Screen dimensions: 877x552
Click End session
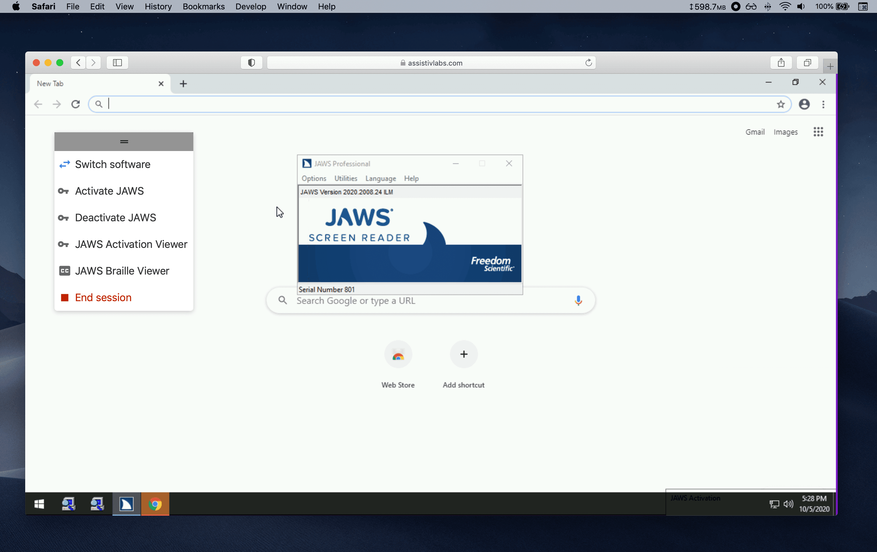pyautogui.click(x=124, y=297)
